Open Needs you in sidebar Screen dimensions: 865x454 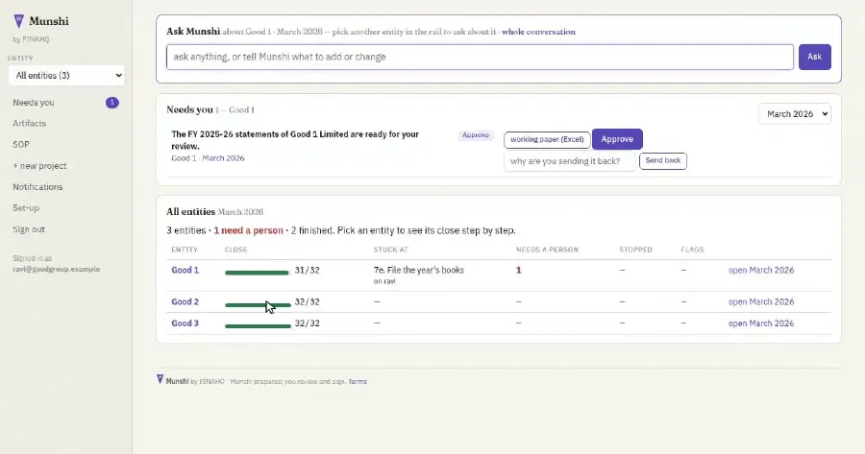pyautogui.click(x=33, y=103)
